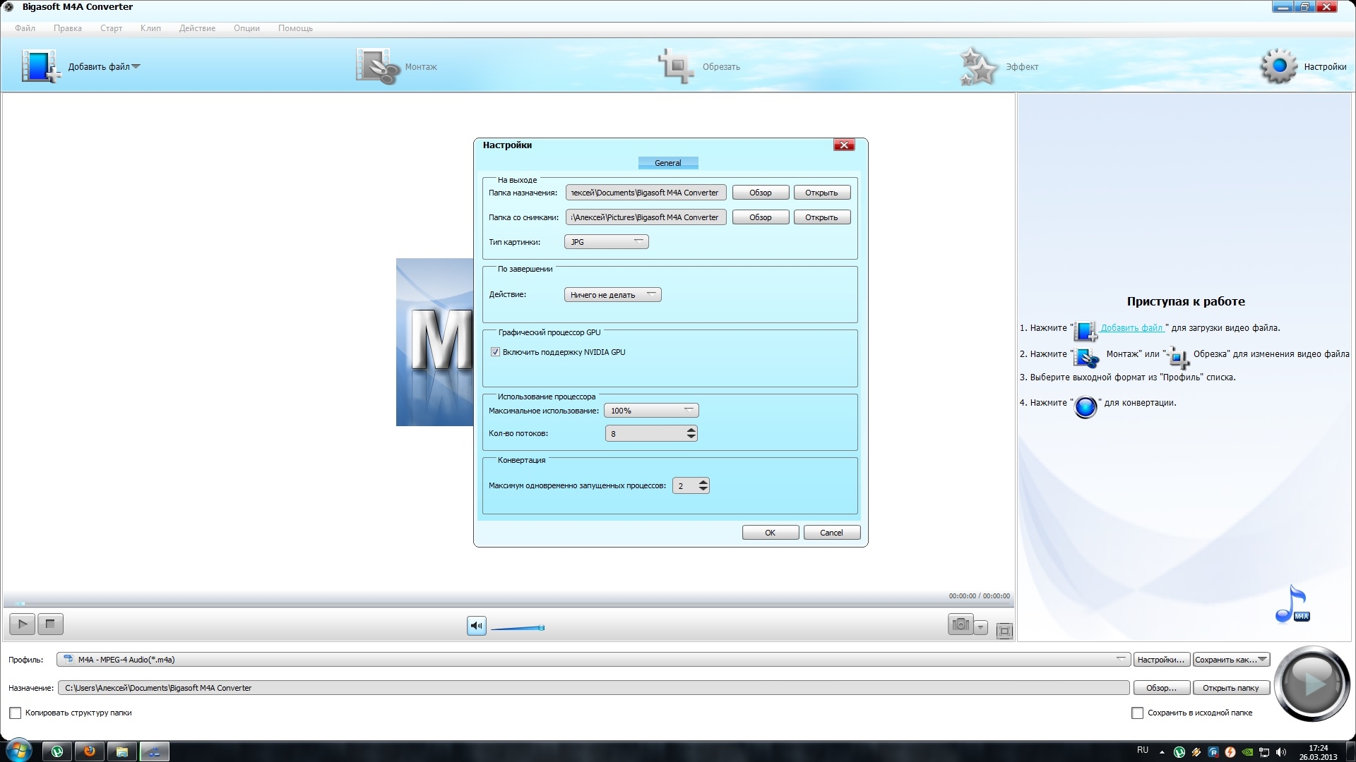This screenshot has height=762, width=1356.
Task: Enable copy folder structure checkbox
Action: (x=15, y=713)
